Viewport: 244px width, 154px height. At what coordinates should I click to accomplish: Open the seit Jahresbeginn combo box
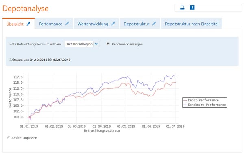(x=82, y=44)
